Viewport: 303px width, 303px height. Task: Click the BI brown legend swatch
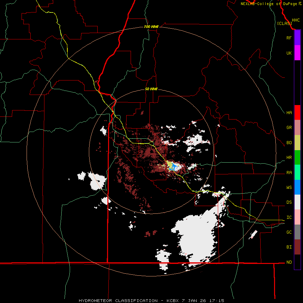(297, 247)
